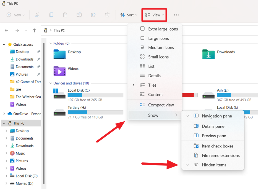The width and height of the screenshot is (258, 189).
Task: Toggle the Details pane option
Action: click(x=212, y=126)
